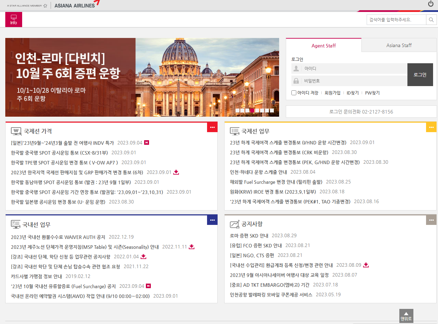Viewport: 438px width, 324px height.
Task: Click the 로그인 button
Action: point(420,74)
